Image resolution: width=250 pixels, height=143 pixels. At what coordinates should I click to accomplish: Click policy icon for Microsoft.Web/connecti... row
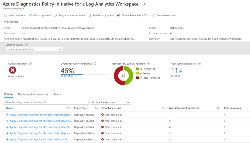(x=7, y=139)
